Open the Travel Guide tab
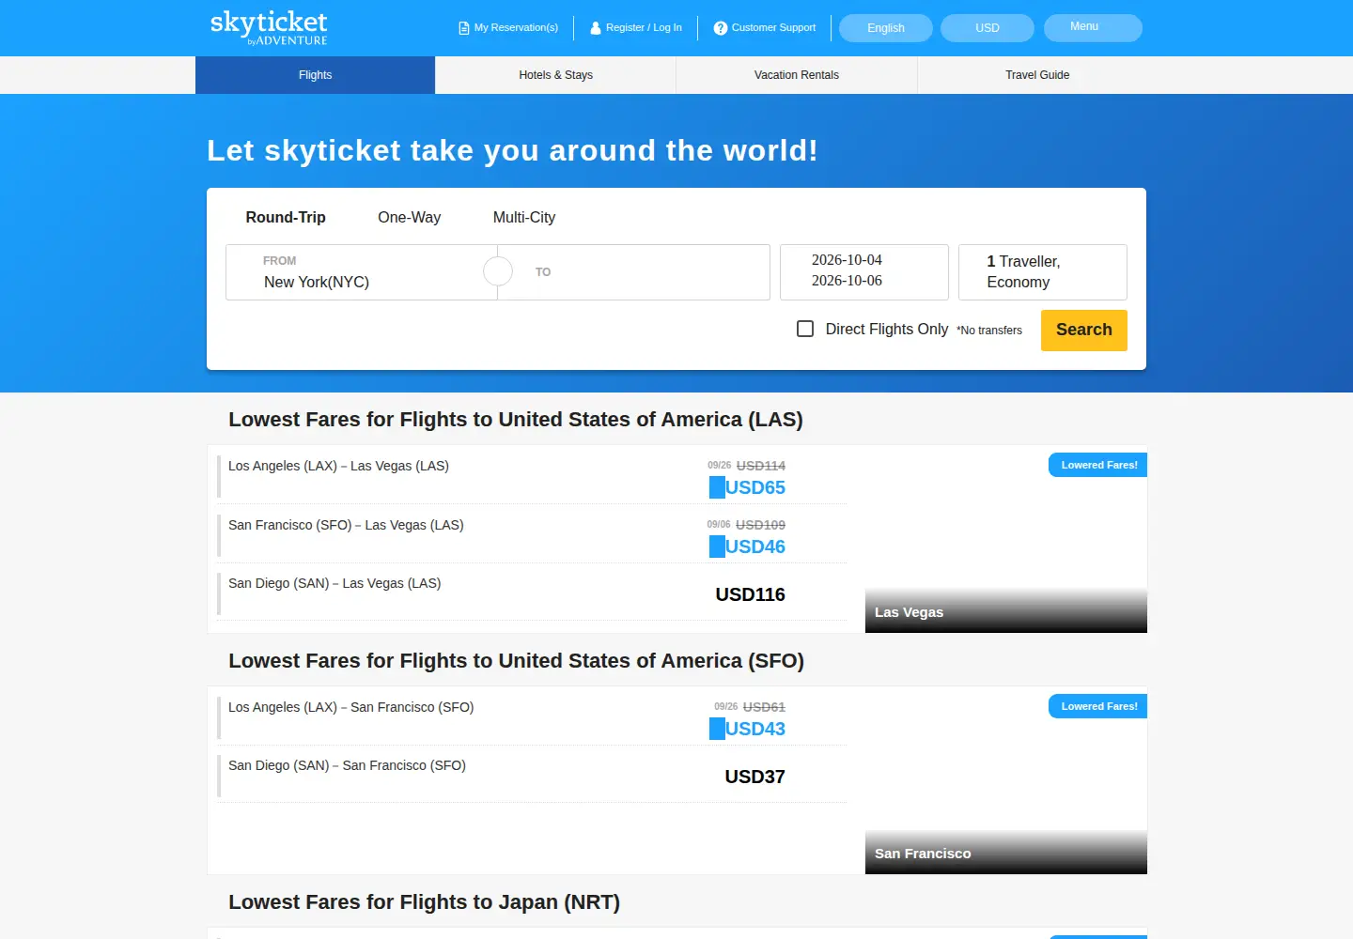This screenshot has height=939, width=1353. coord(1037,75)
